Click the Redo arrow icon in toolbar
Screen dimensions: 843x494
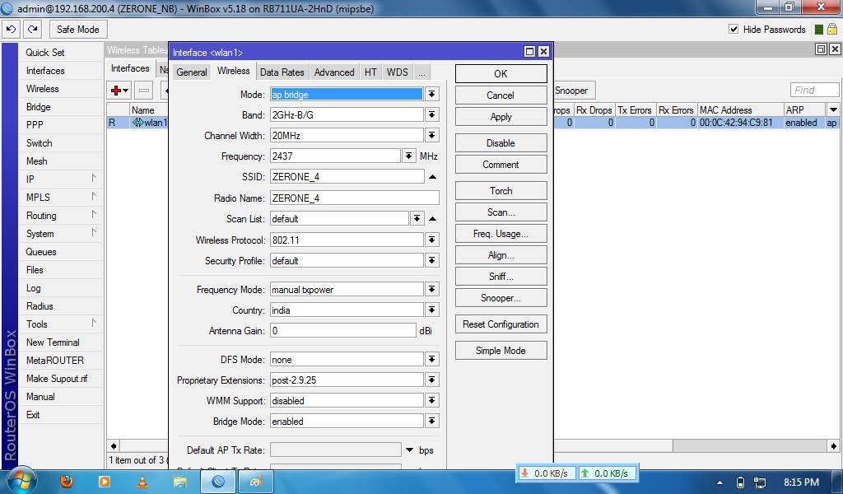33,29
